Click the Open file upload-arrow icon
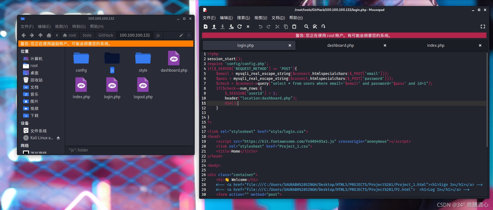Screen dimensions: 493x210 tap(214, 27)
